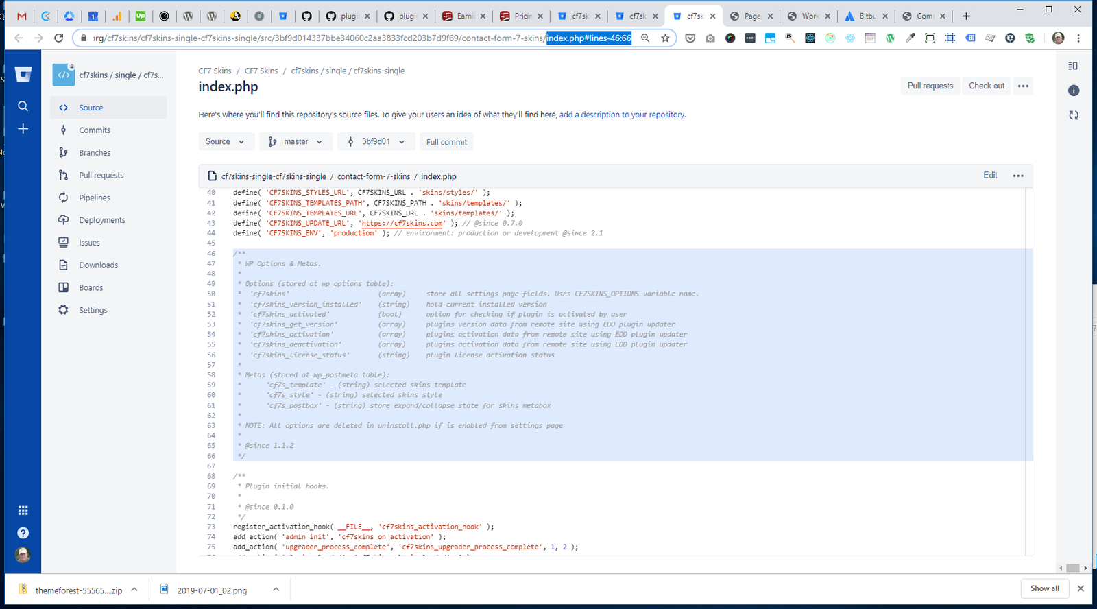Expand the 3bf9d01 commit dropdown

pyautogui.click(x=376, y=141)
